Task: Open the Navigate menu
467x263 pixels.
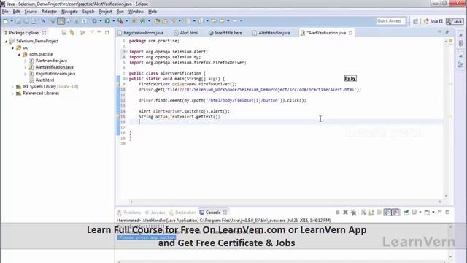Action: pyautogui.click(x=69, y=12)
